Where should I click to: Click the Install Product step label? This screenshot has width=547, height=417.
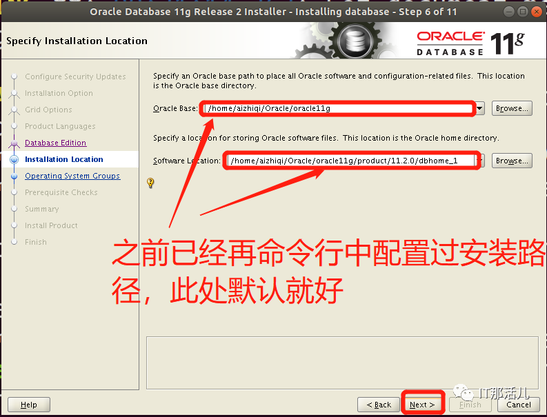pos(51,225)
